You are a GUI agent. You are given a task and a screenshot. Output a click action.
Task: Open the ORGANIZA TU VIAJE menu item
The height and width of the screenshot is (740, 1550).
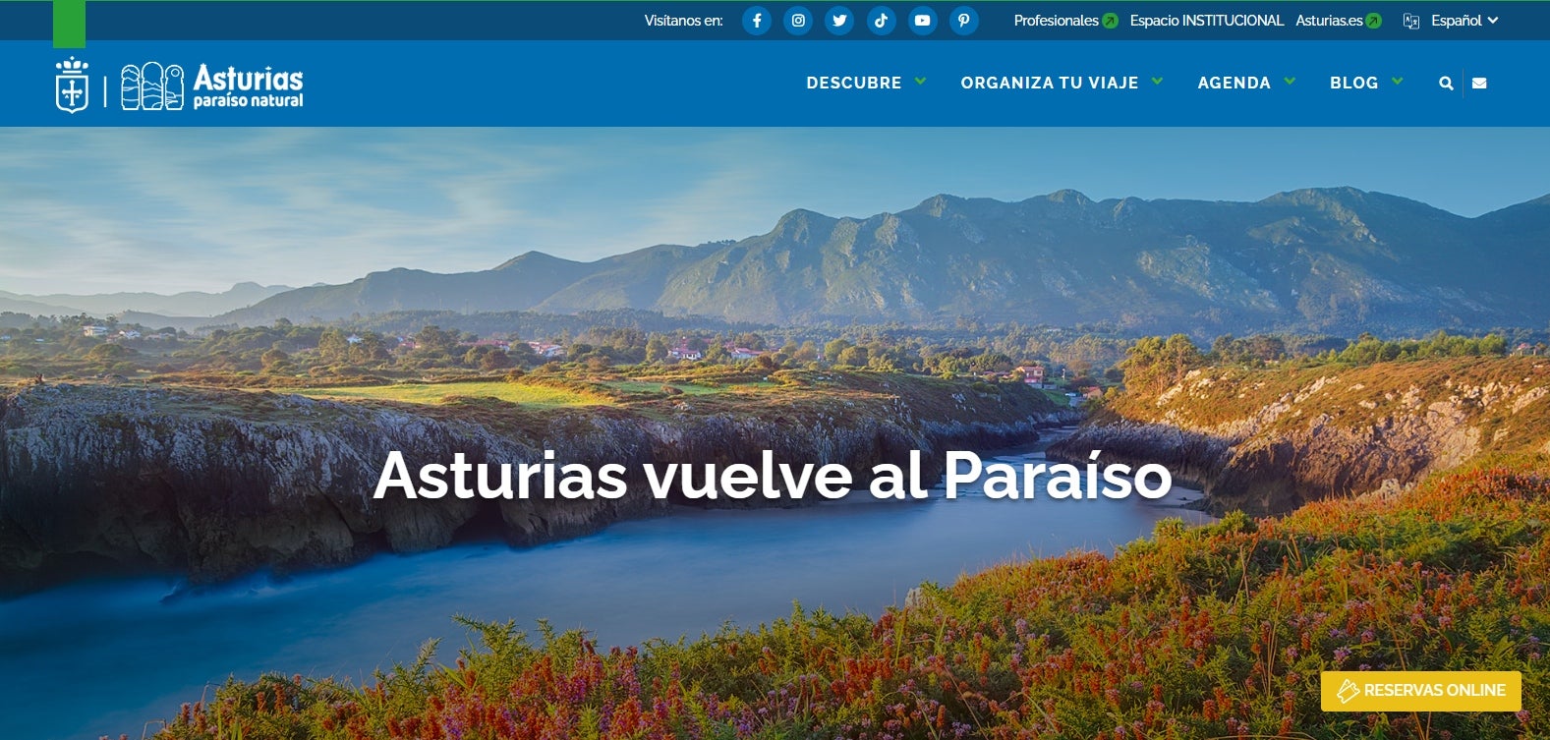[x=1050, y=84]
